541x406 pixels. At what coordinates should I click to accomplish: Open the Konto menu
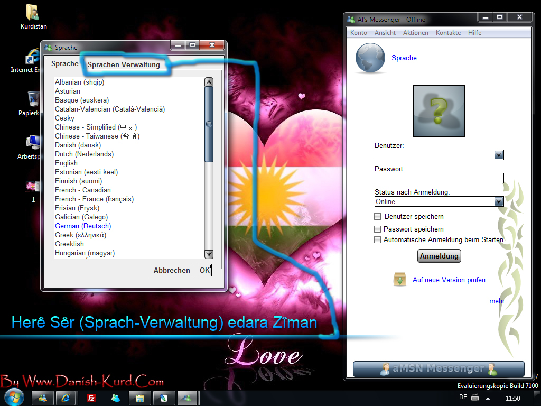tap(359, 32)
